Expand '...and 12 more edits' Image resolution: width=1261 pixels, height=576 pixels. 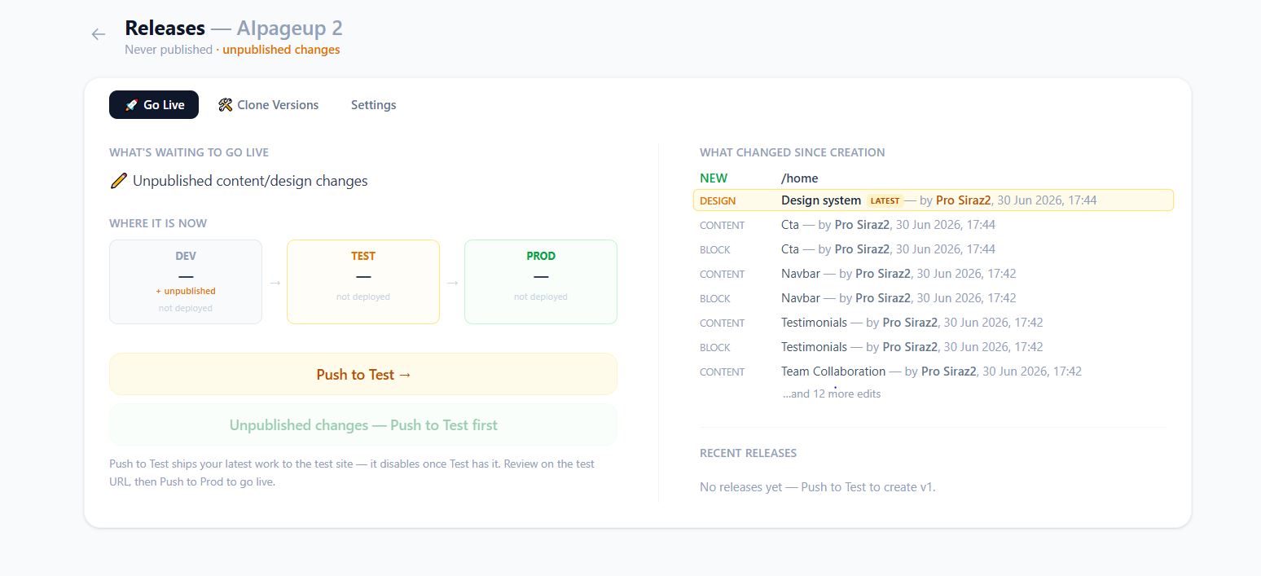coord(832,394)
